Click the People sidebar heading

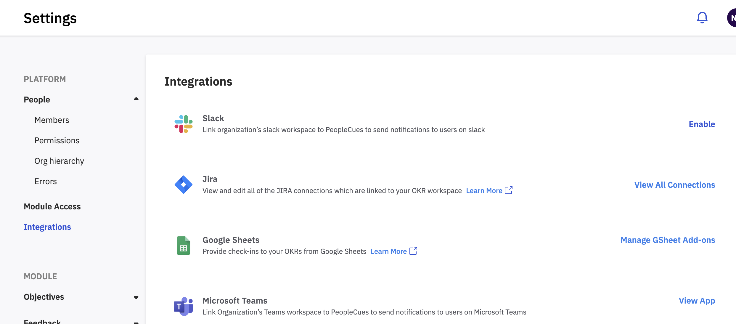37,100
